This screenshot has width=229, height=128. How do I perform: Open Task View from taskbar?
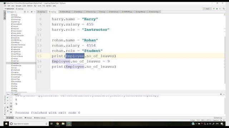click(x=52, y=124)
